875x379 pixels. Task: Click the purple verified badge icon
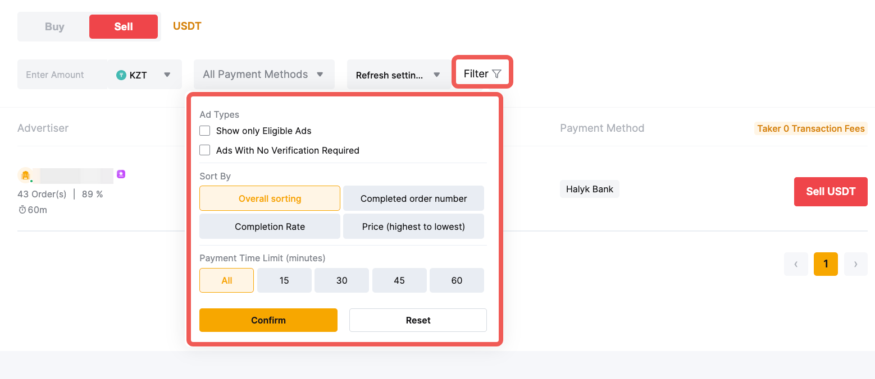[121, 174]
